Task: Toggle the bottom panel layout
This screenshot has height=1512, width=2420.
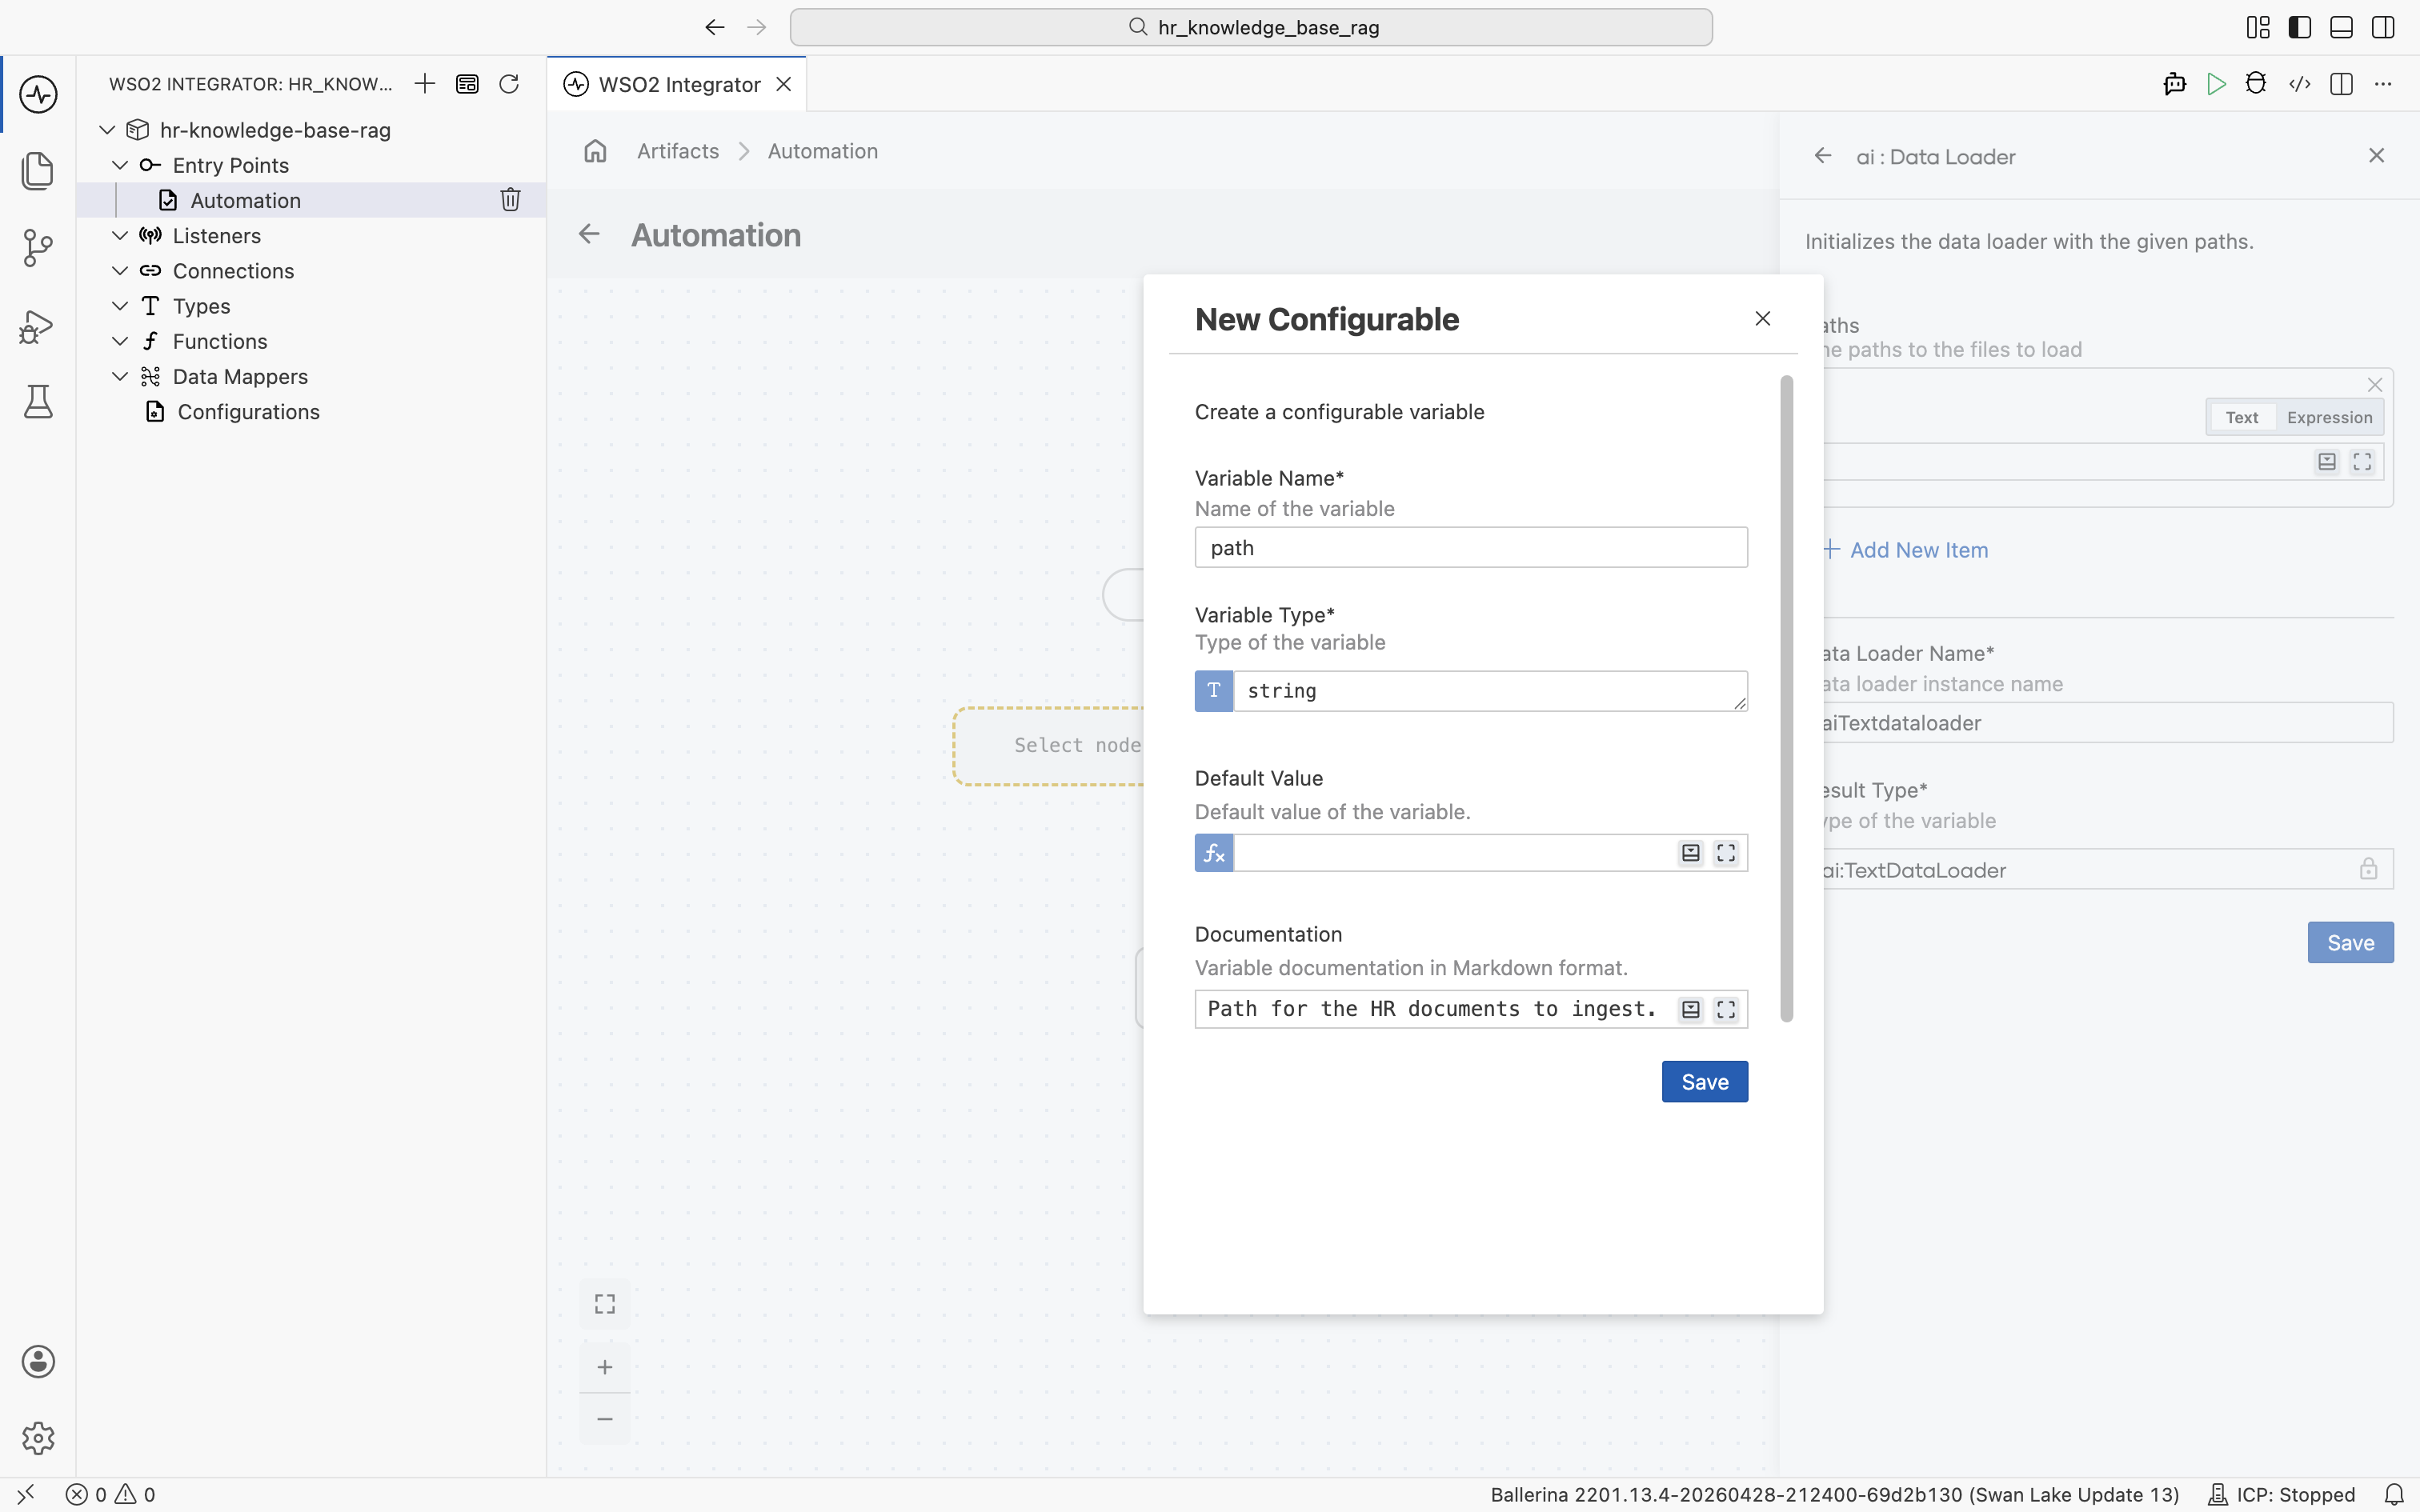Action: coord(2341,27)
